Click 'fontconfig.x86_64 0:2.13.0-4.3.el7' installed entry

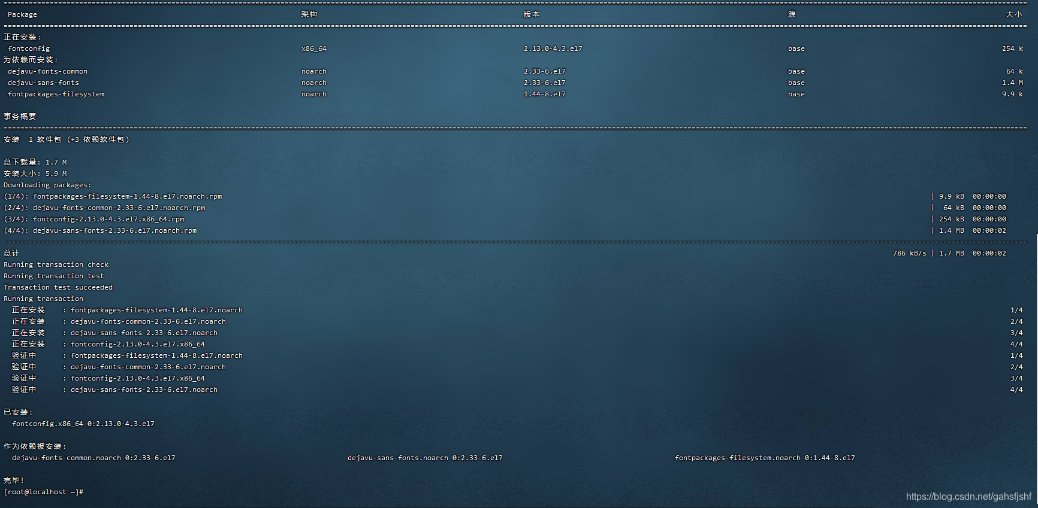pos(83,424)
